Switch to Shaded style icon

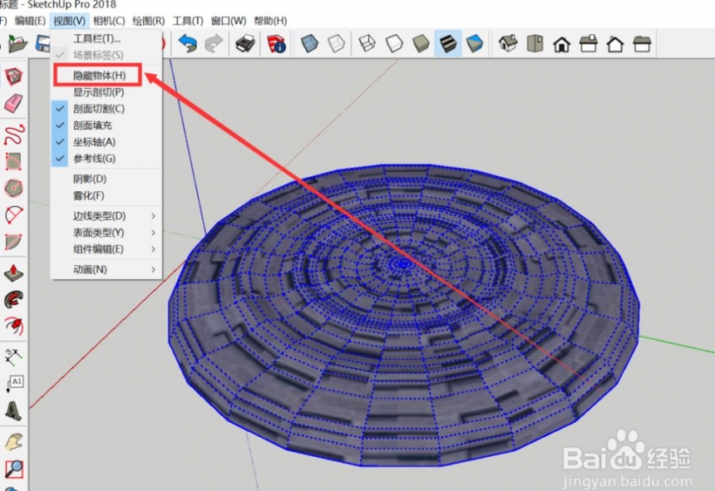click(x=421, y=44)
